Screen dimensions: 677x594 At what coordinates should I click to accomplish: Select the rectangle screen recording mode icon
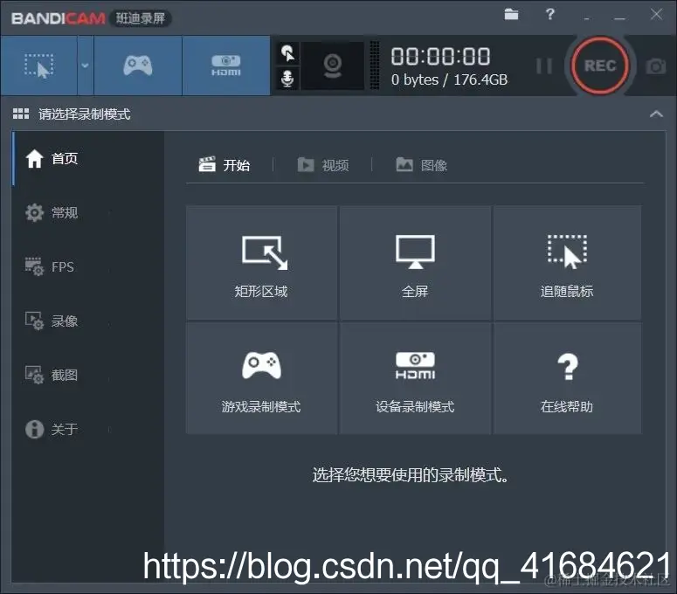[x=38, y=66]
